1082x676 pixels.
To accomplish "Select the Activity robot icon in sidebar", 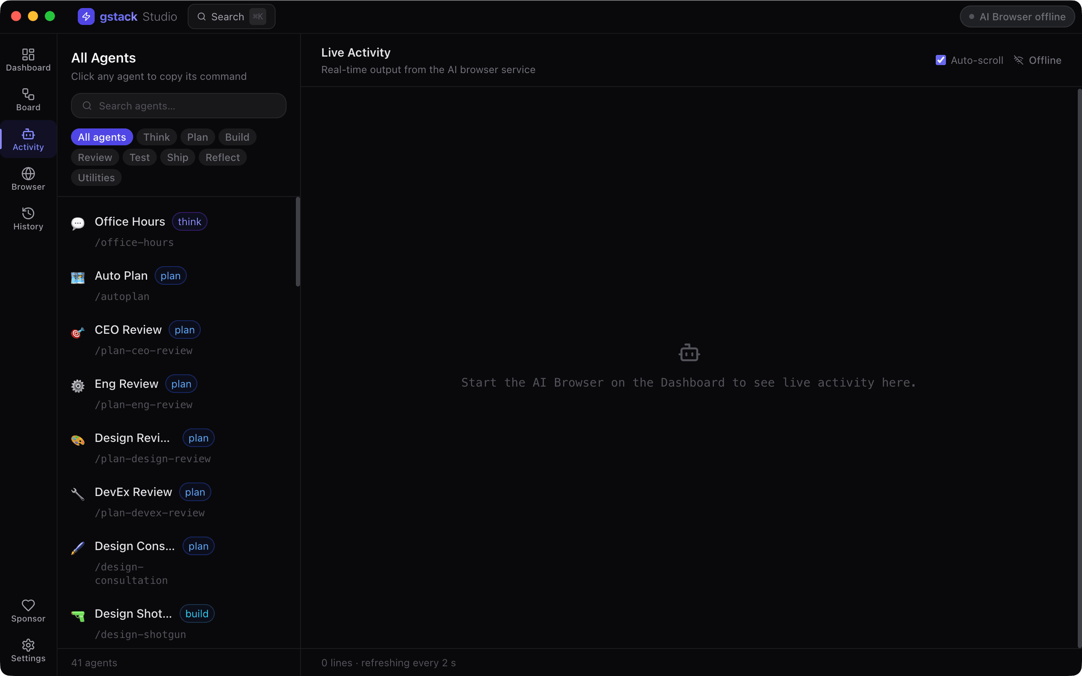I will click(x=28, y=134).
